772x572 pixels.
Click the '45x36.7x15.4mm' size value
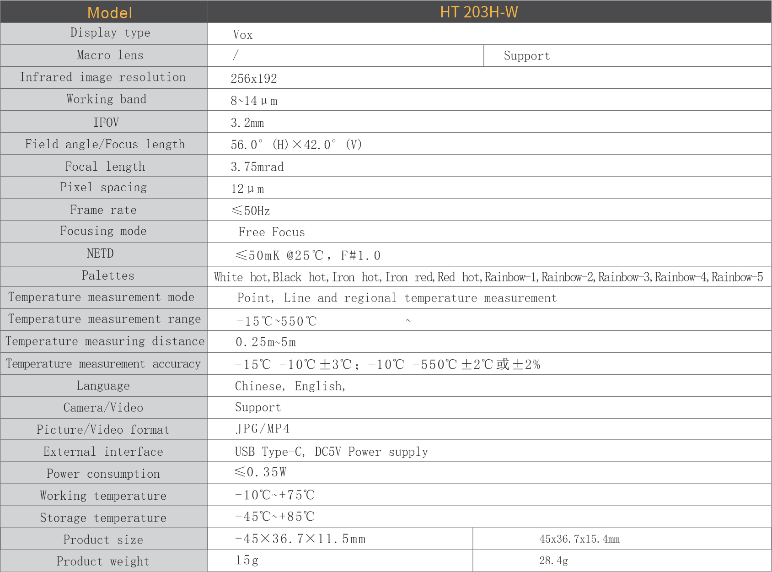(579, 540)
